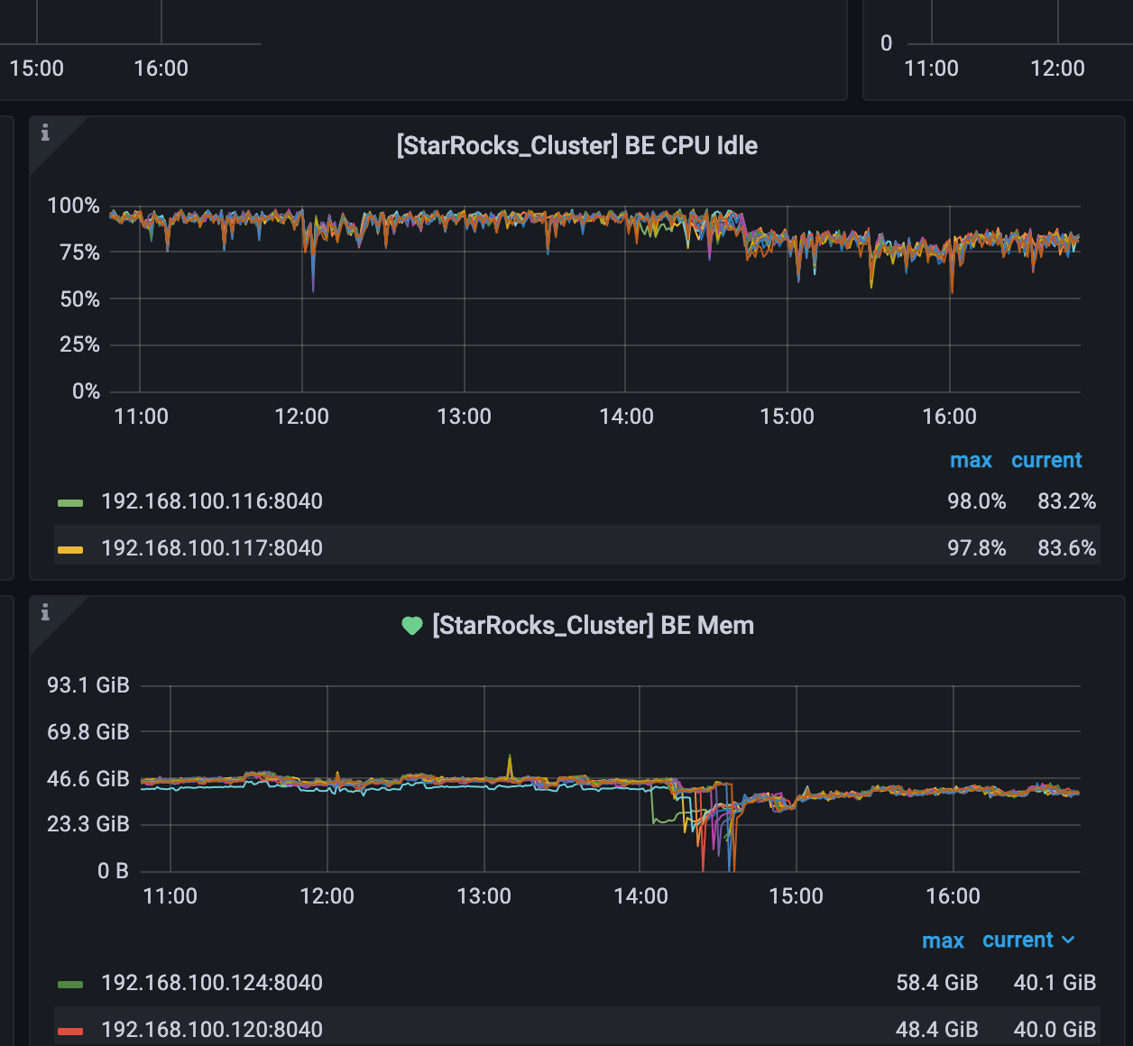
Task: Toggle series 192.168.100.124:8040 in Mem legend
Action: point(211,983)
